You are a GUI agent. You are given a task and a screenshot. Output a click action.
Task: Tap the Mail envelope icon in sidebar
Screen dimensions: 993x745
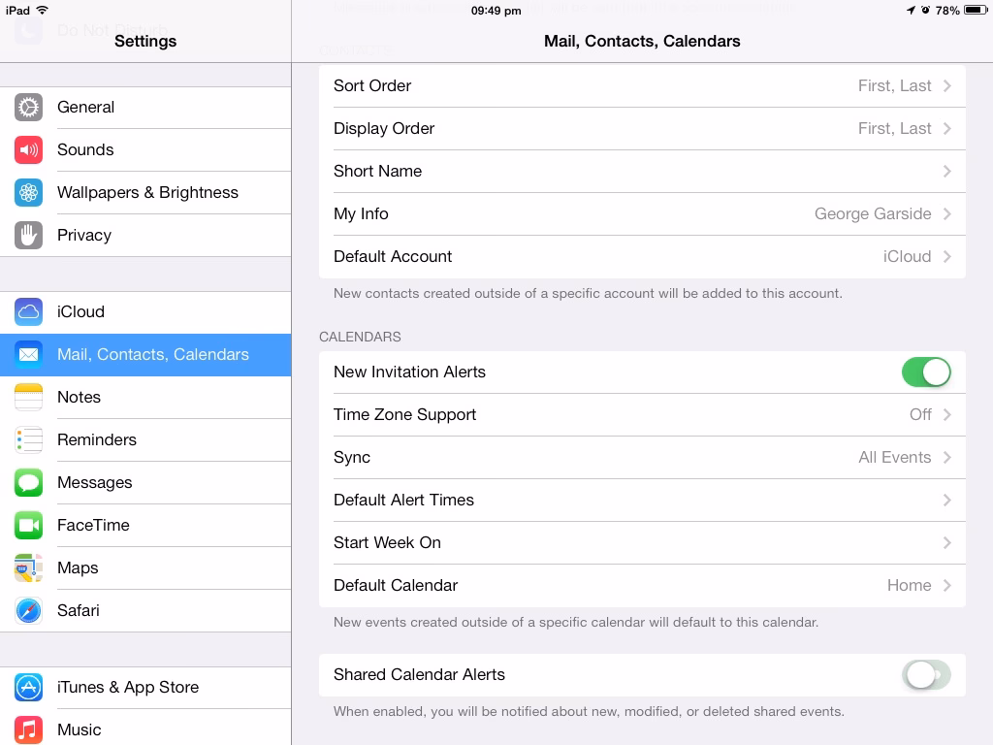[28, 354]
